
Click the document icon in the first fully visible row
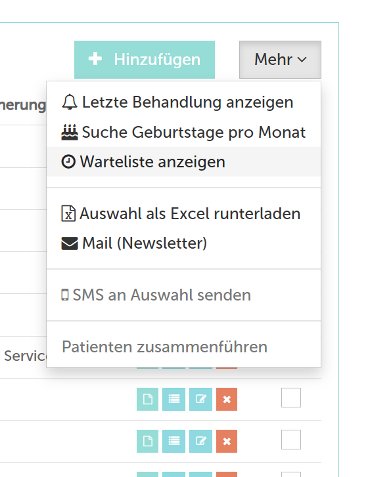coord(147,399)
